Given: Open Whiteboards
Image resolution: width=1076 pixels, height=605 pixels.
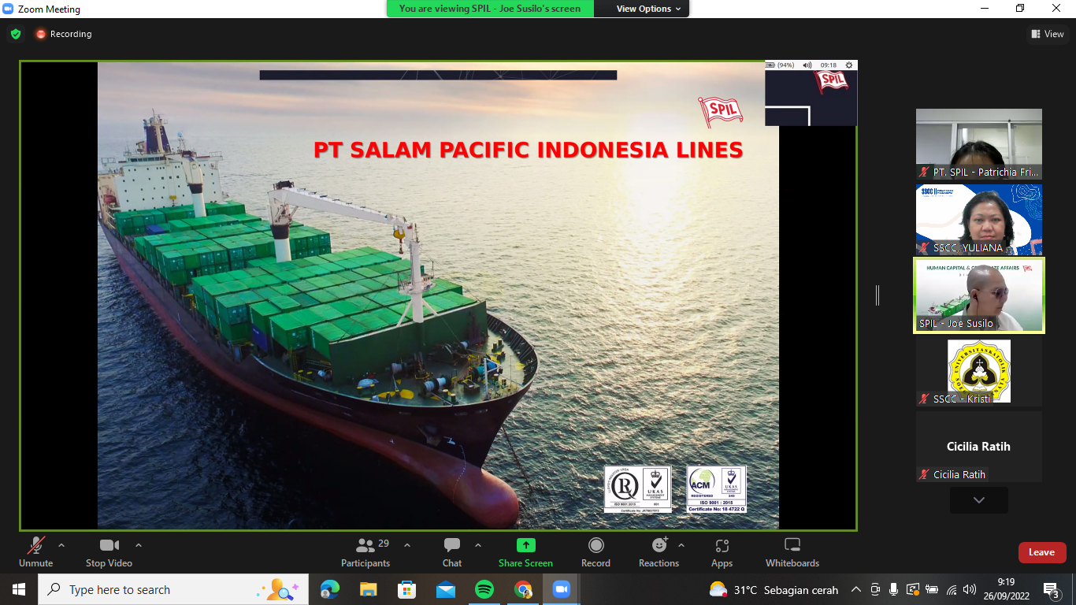Looking at the screenshot, I should pyautogui.click(x=792, y=551).
